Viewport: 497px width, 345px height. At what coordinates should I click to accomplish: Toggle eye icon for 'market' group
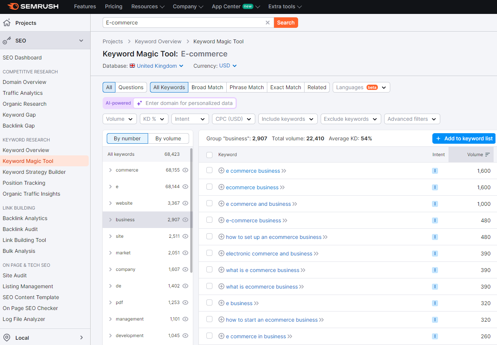click(185, 253)
